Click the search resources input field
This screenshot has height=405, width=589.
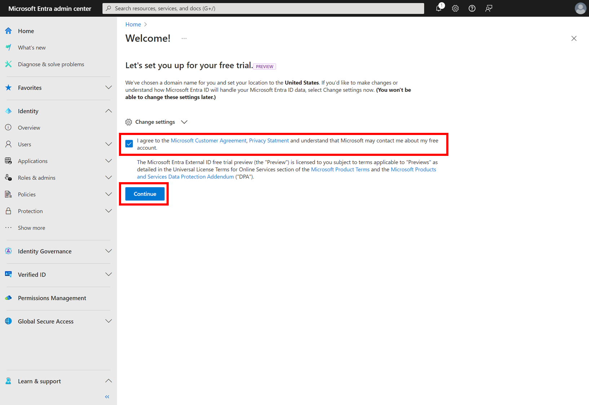pos(263,8)
